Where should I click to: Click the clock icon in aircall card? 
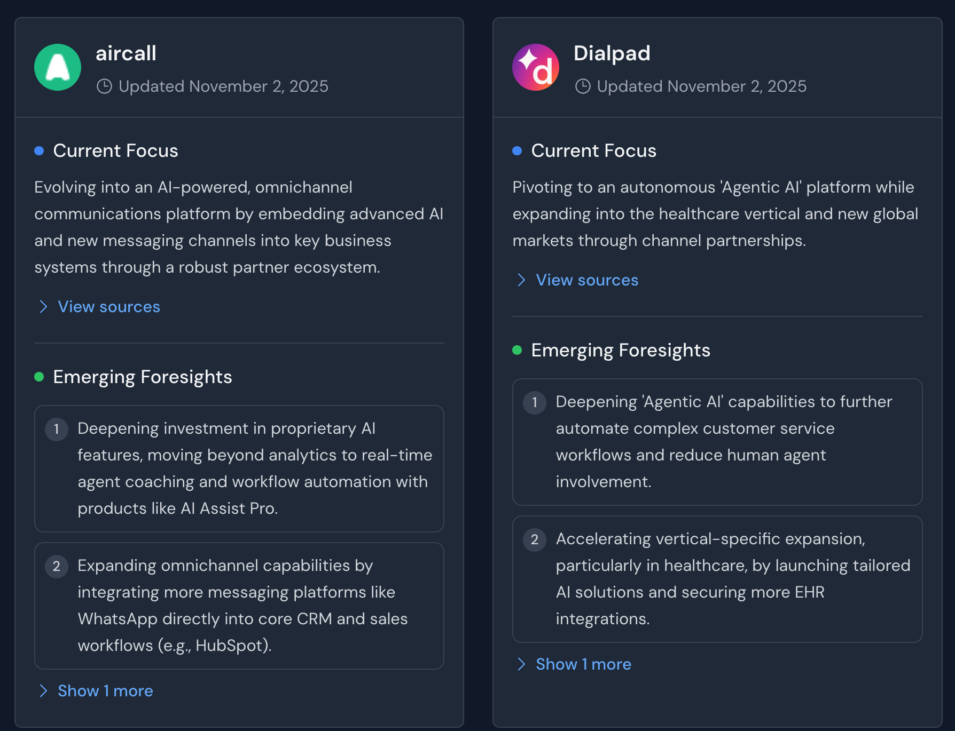click(x=104, y=86)
